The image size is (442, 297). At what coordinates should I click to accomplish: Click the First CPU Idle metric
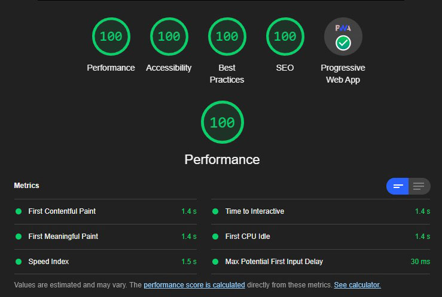(x=248, y=237)
